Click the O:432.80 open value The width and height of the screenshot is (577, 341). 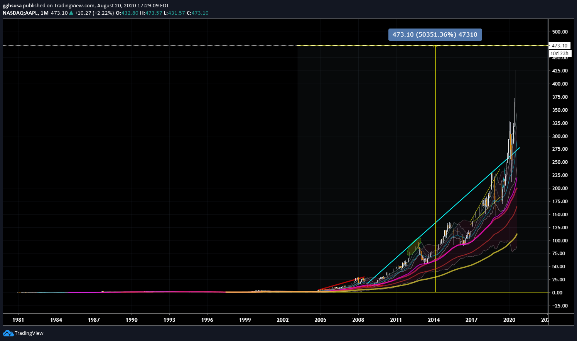click(127, 13)
